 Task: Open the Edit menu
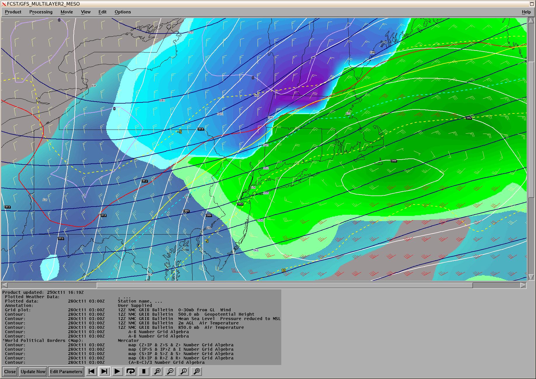point(102,12)
